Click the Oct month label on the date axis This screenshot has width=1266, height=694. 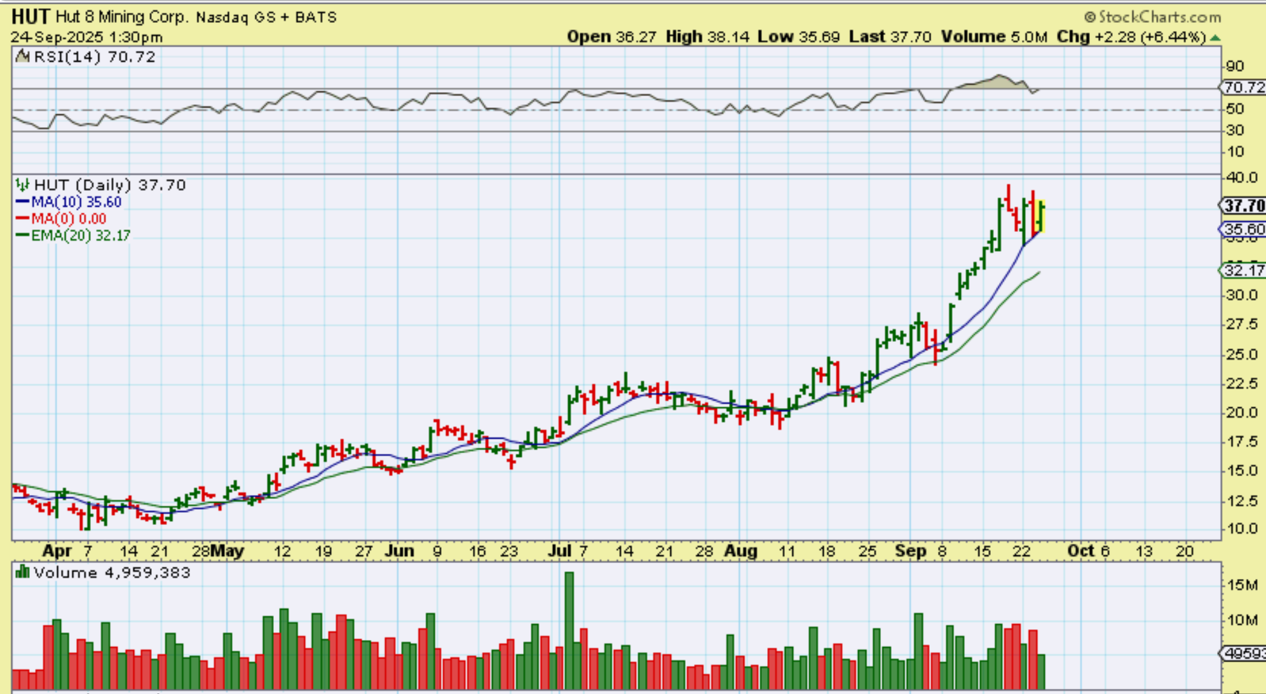tap(1080, 550)
